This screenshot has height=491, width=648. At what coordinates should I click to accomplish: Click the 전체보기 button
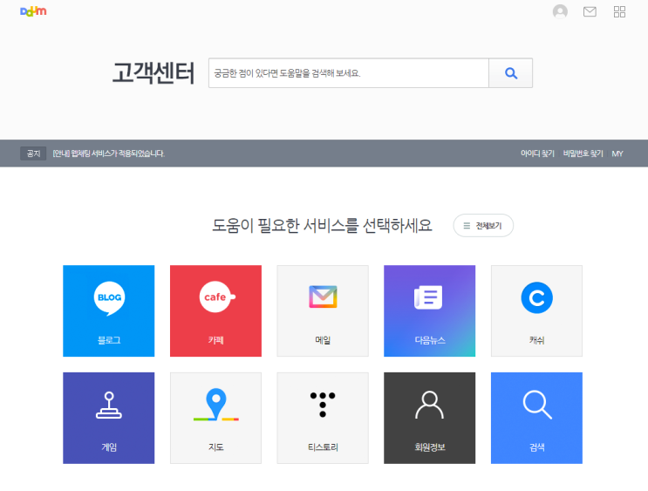(x=483, y=226)
